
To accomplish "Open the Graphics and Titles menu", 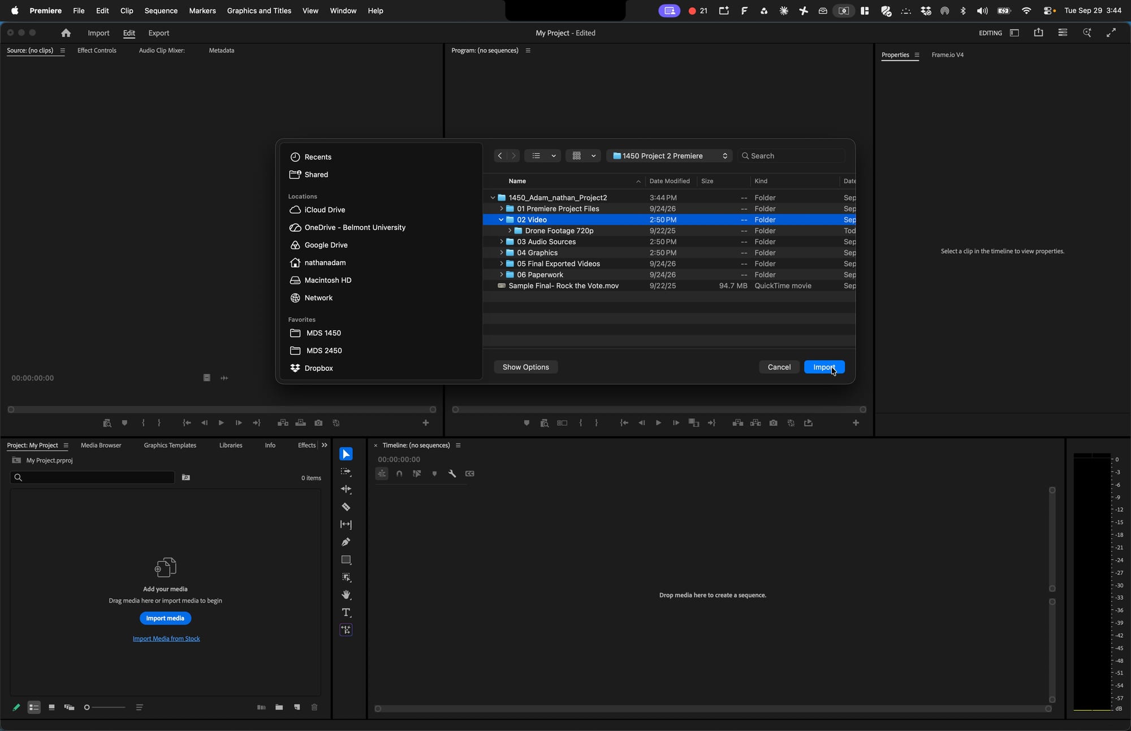I will (x=259, y=11).
